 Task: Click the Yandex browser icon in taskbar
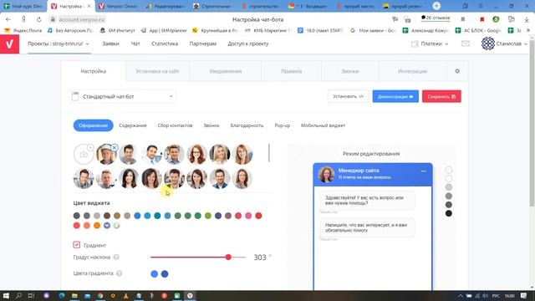[x=190, y=295]
